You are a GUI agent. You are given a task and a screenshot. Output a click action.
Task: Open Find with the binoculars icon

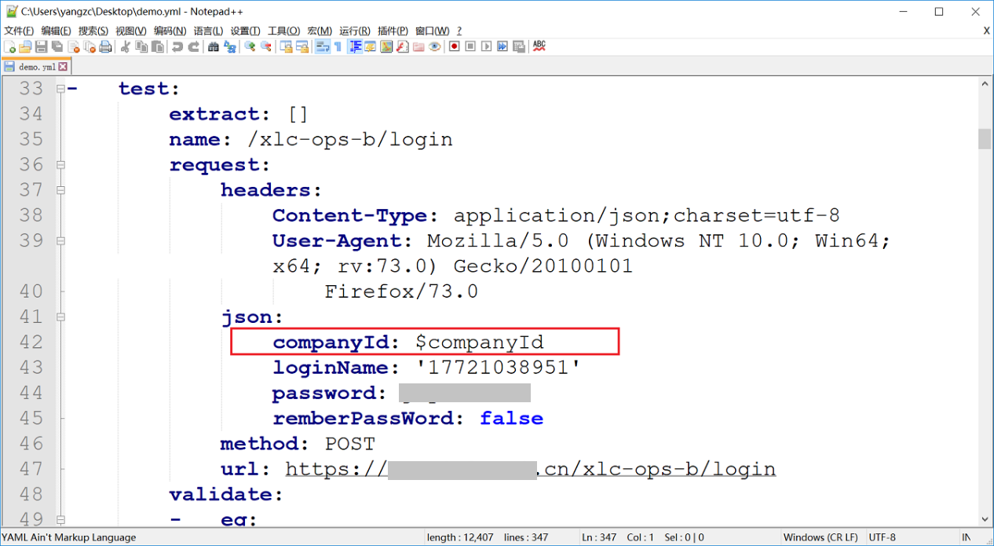point(214,47)
